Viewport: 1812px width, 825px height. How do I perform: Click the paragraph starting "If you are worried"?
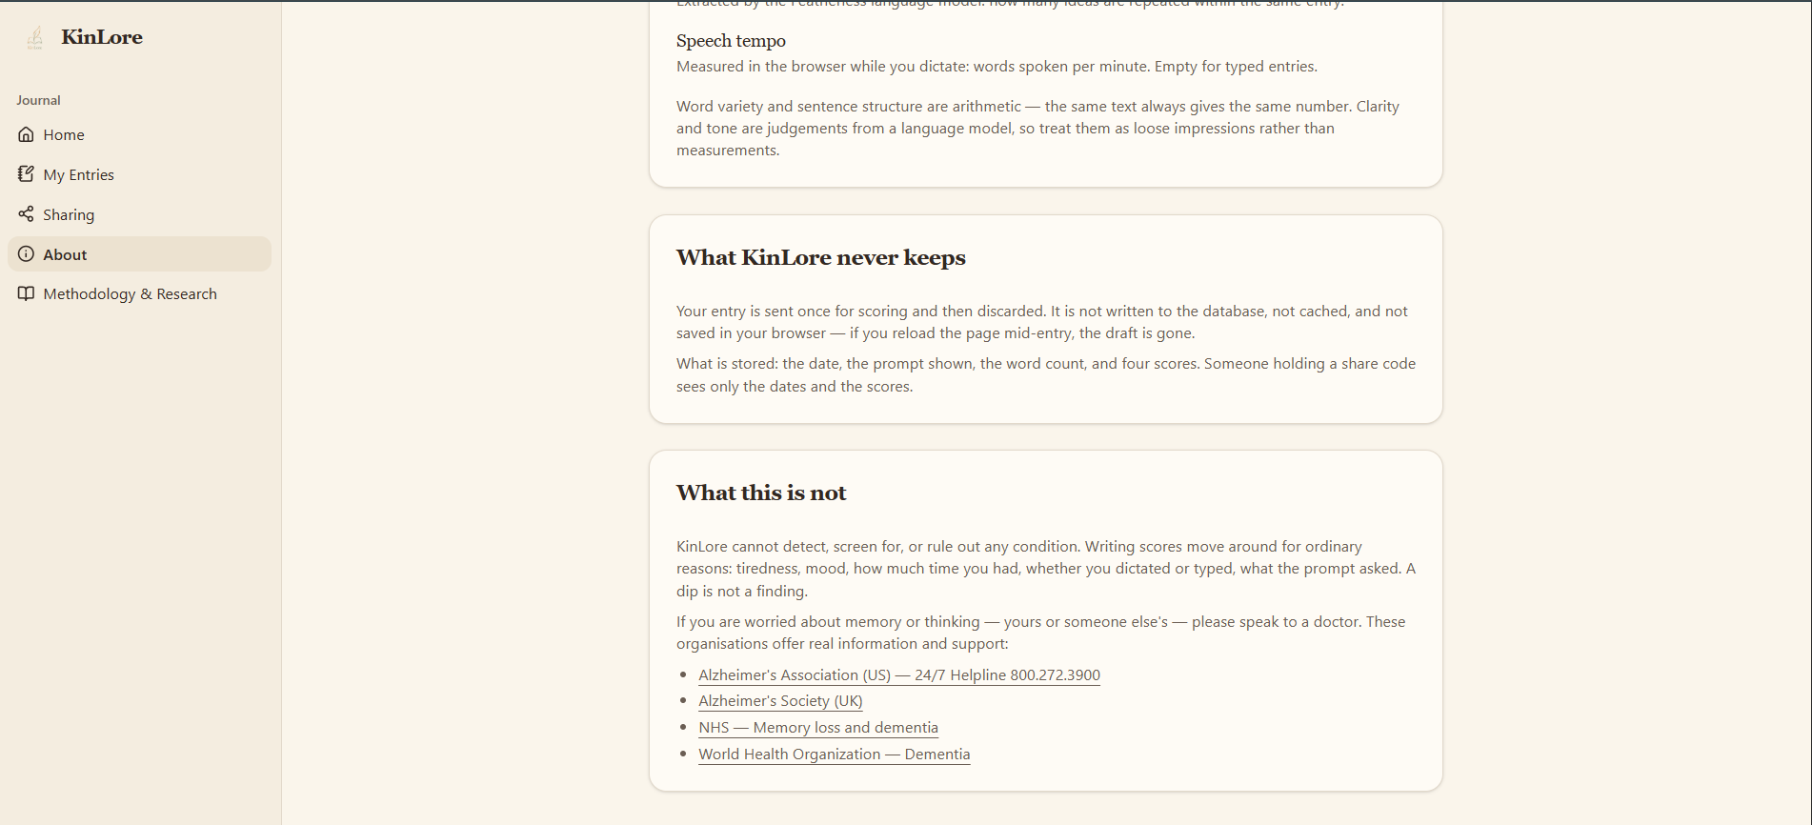[1041, 633]
